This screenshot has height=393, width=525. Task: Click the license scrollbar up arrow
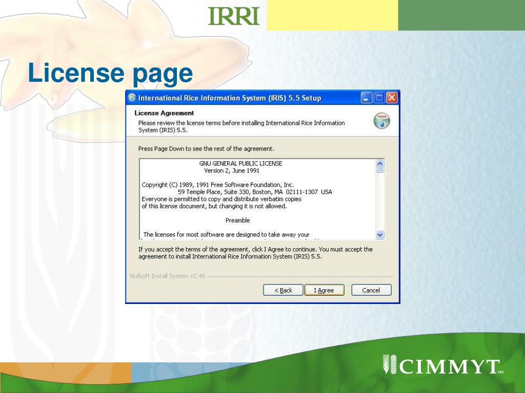click(380, 163)
